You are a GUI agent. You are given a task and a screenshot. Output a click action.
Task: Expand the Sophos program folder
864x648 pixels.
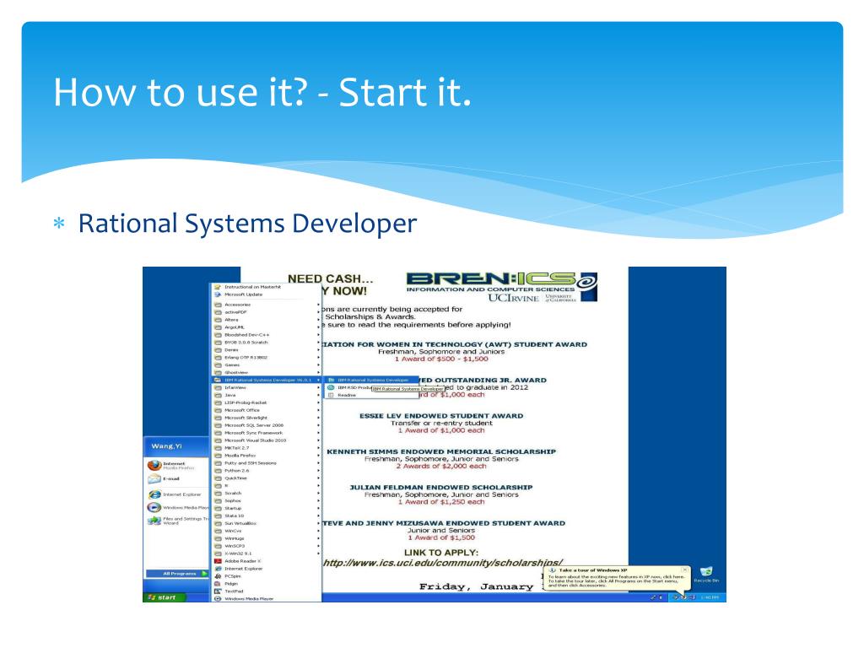[266, 501]
